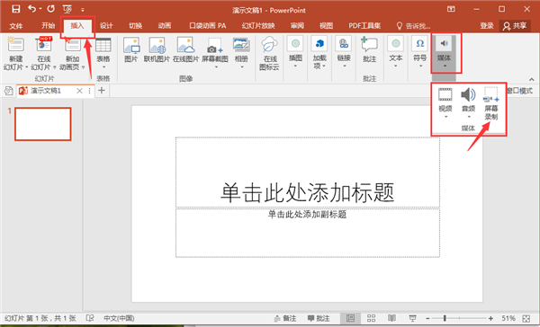
Task: Open the links (链接) group
Action: [x=344, y=52]
